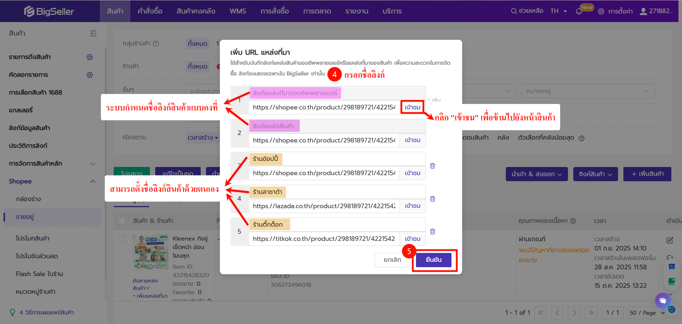Open settings gear beside คัดลอกรายการ

tap(90, 75)
